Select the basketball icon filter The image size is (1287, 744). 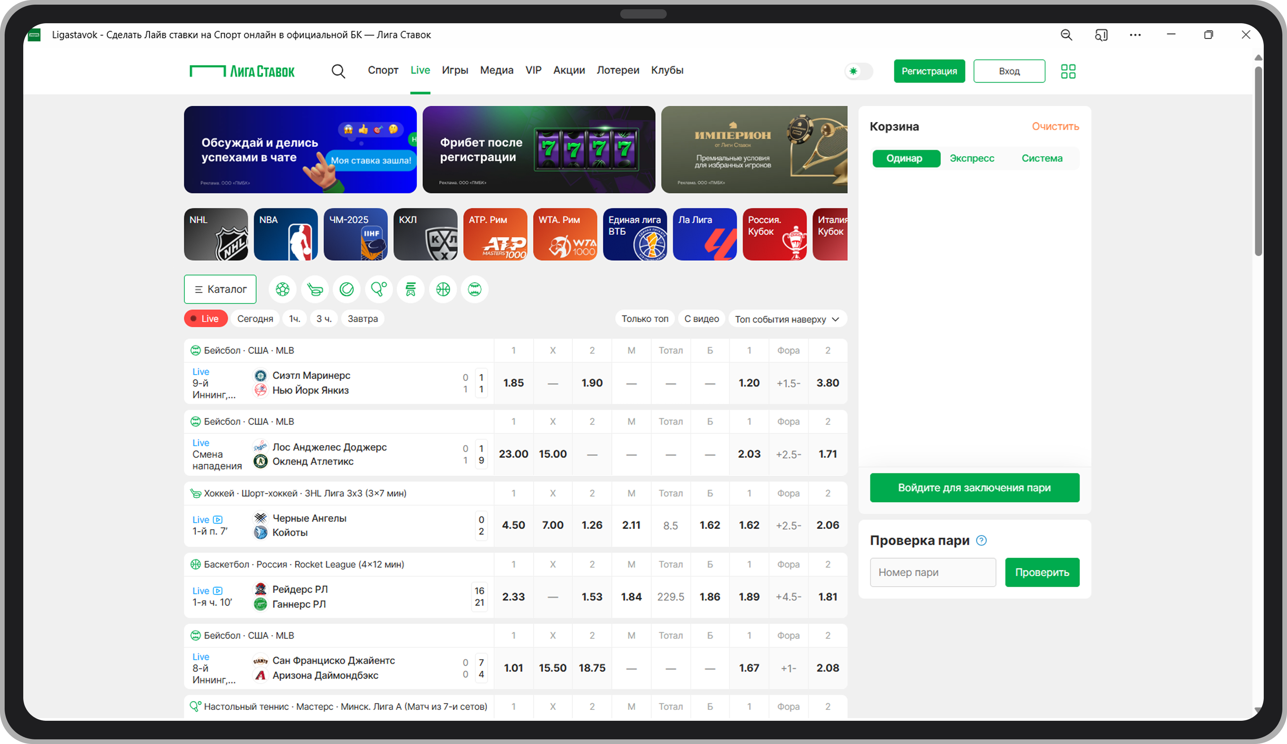pyautogui.click(x=443, y=289)
